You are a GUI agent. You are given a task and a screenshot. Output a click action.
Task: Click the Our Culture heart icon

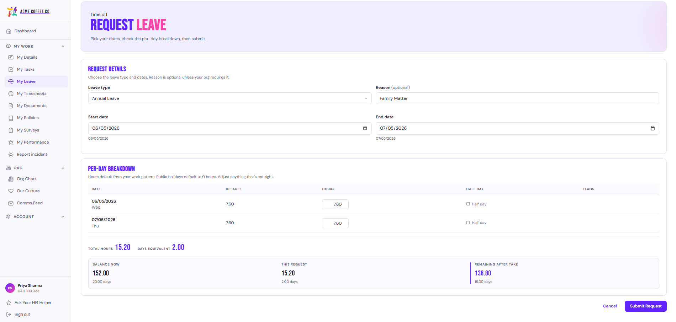11,191
